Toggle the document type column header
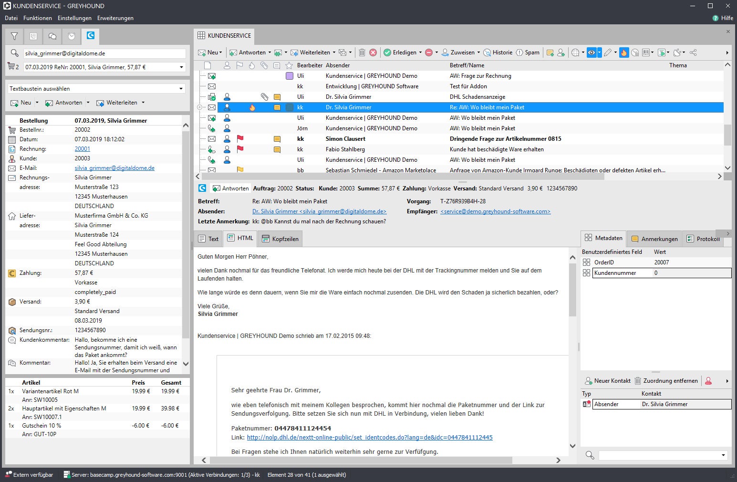The height and width of the screenshot is (482, 737). [x=207, y=65]
